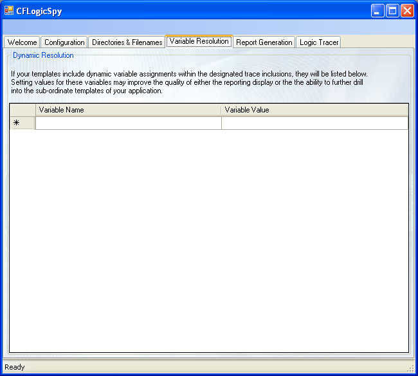Select the new row asterisk header

[23, 123]
